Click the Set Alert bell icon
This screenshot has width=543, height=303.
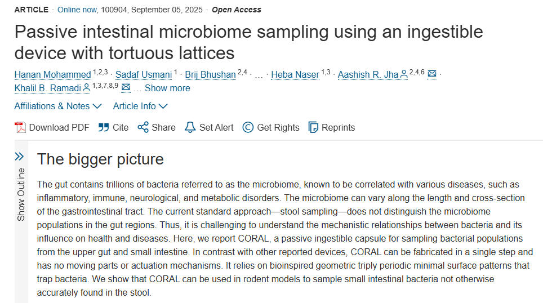click(190, 127)
